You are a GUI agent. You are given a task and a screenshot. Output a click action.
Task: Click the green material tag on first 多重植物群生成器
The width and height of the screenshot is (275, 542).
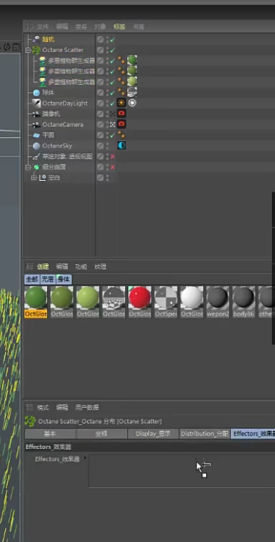point(132,60)
